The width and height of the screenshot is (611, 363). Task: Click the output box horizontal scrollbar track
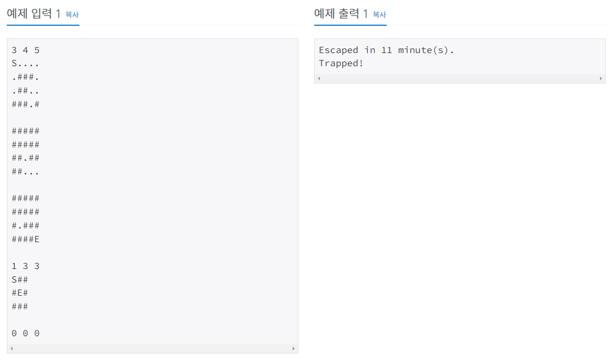tap(460, 79)
